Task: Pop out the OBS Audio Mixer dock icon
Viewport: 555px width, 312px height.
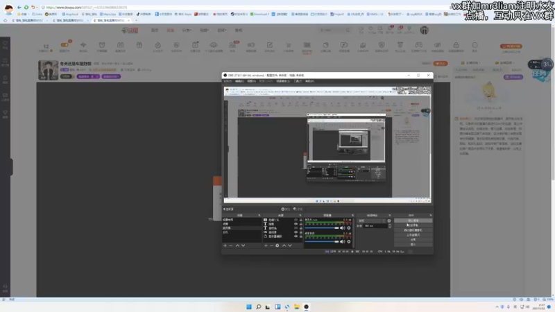Action: (x=352, y=216)
